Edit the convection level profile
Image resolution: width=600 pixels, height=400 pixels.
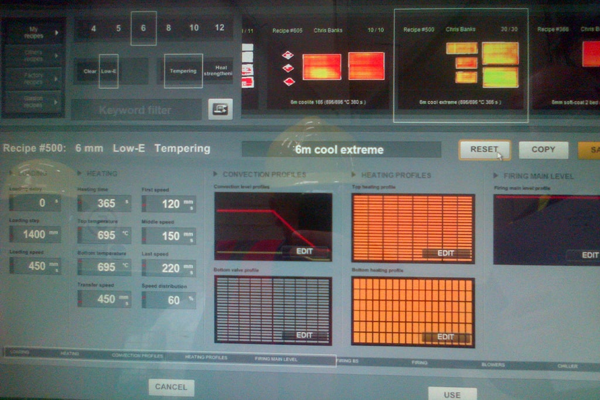pyautogui.click(x=305, y=251)
